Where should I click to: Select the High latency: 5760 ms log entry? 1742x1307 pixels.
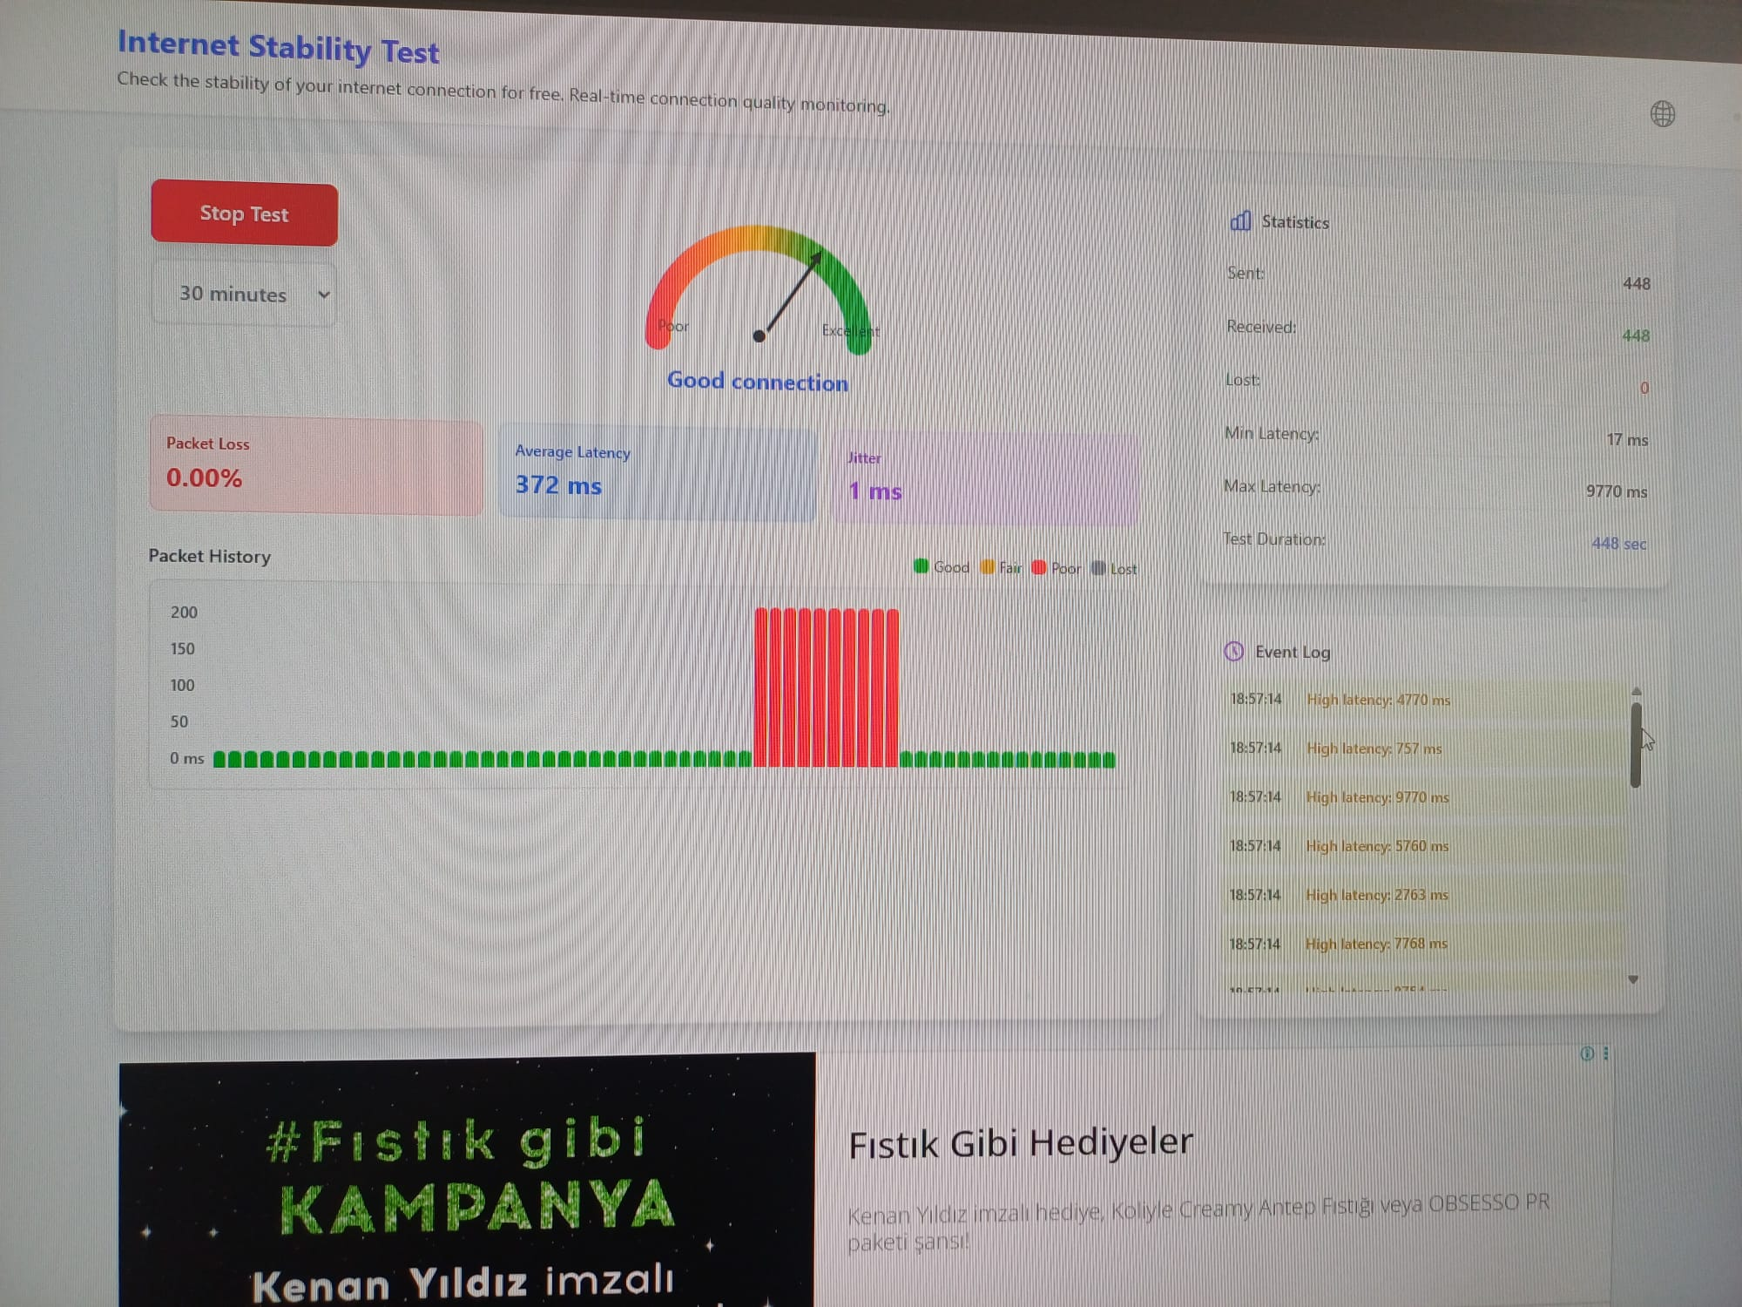[1424, 846]
